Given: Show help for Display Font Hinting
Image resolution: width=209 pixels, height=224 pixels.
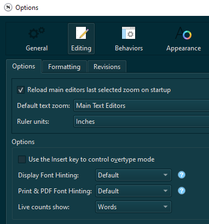Looking at the screenshot, I should coord(182,175).
